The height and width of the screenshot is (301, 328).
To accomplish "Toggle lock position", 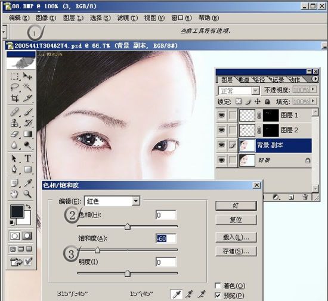I will [258, 101].
